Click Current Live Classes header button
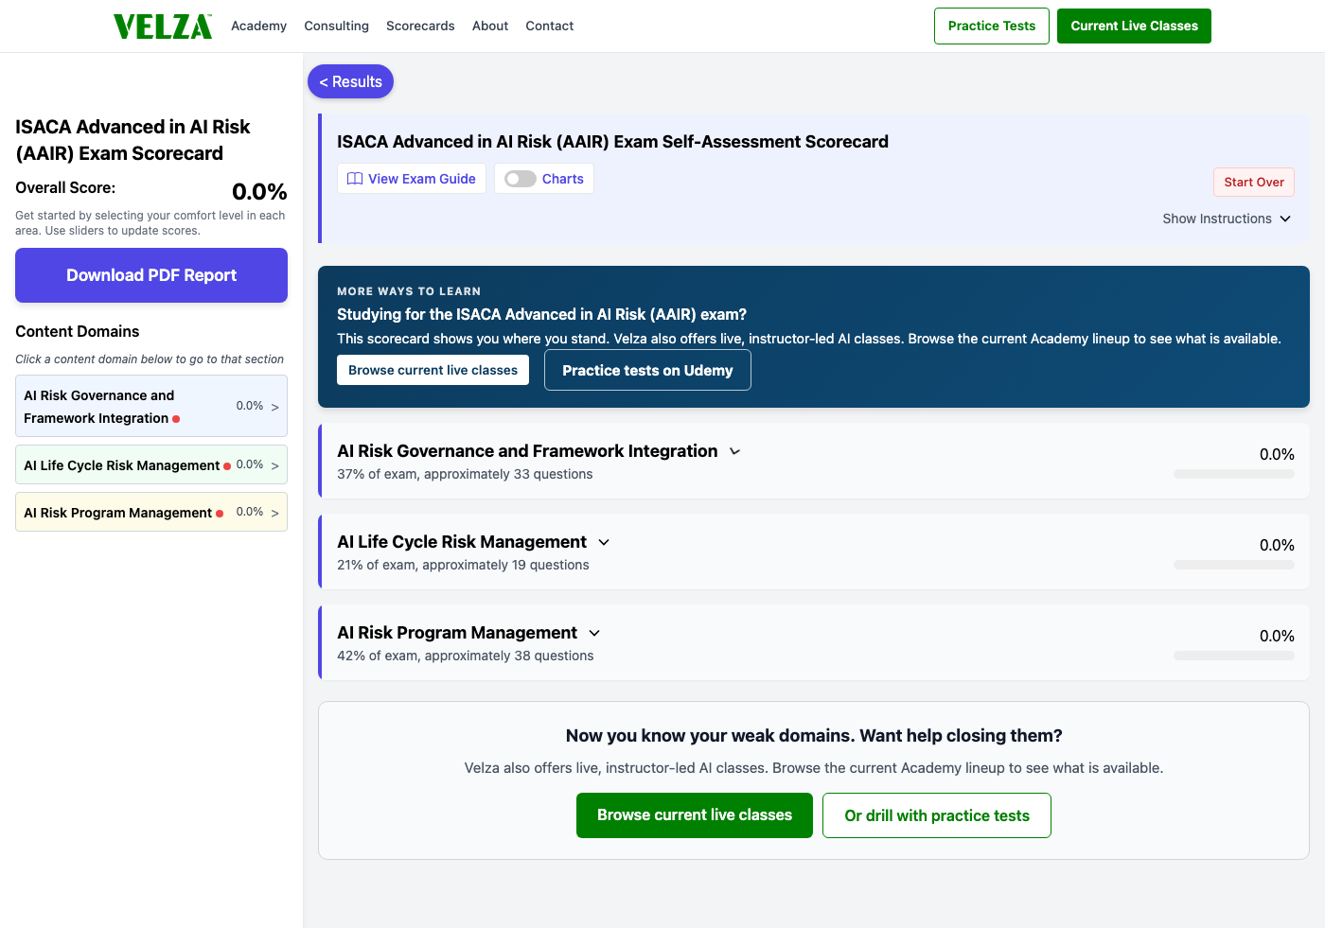This screenshot has height=928, width=1325. tap(1134, 26)
